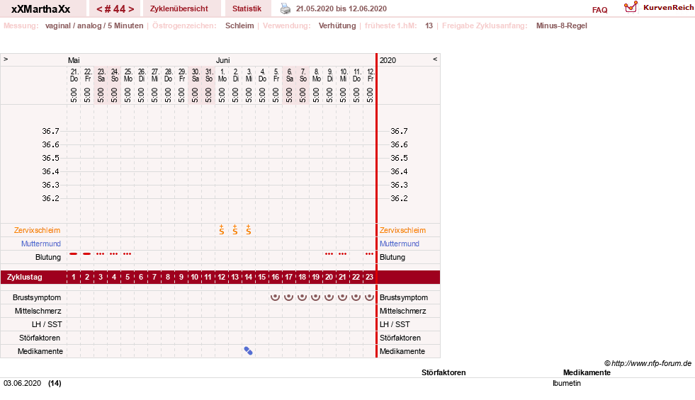This screenshot has width=695, height=400.
Task: Click the Medikamente column heading in notes
Action: point(587,372)
